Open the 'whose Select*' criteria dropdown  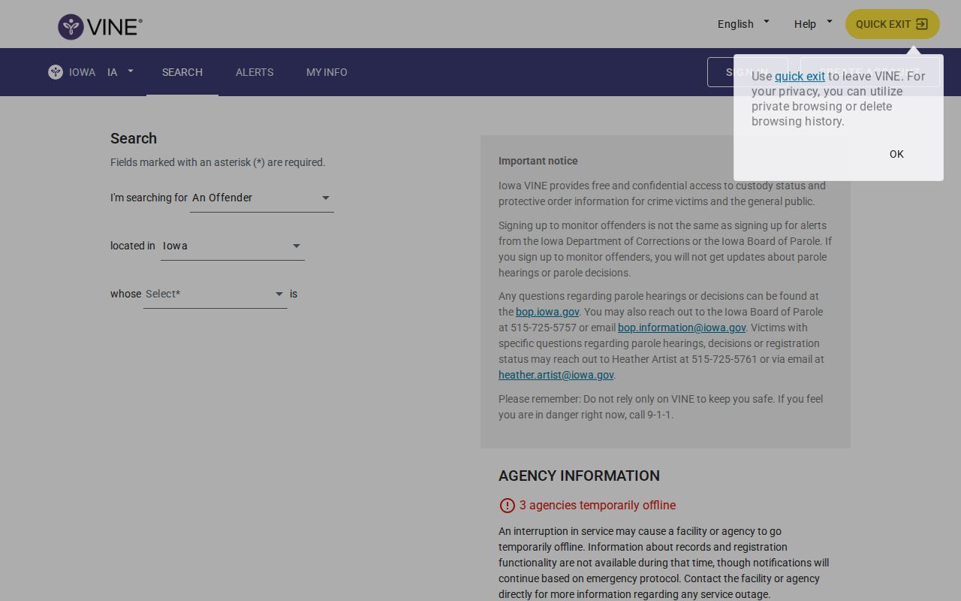215,294
